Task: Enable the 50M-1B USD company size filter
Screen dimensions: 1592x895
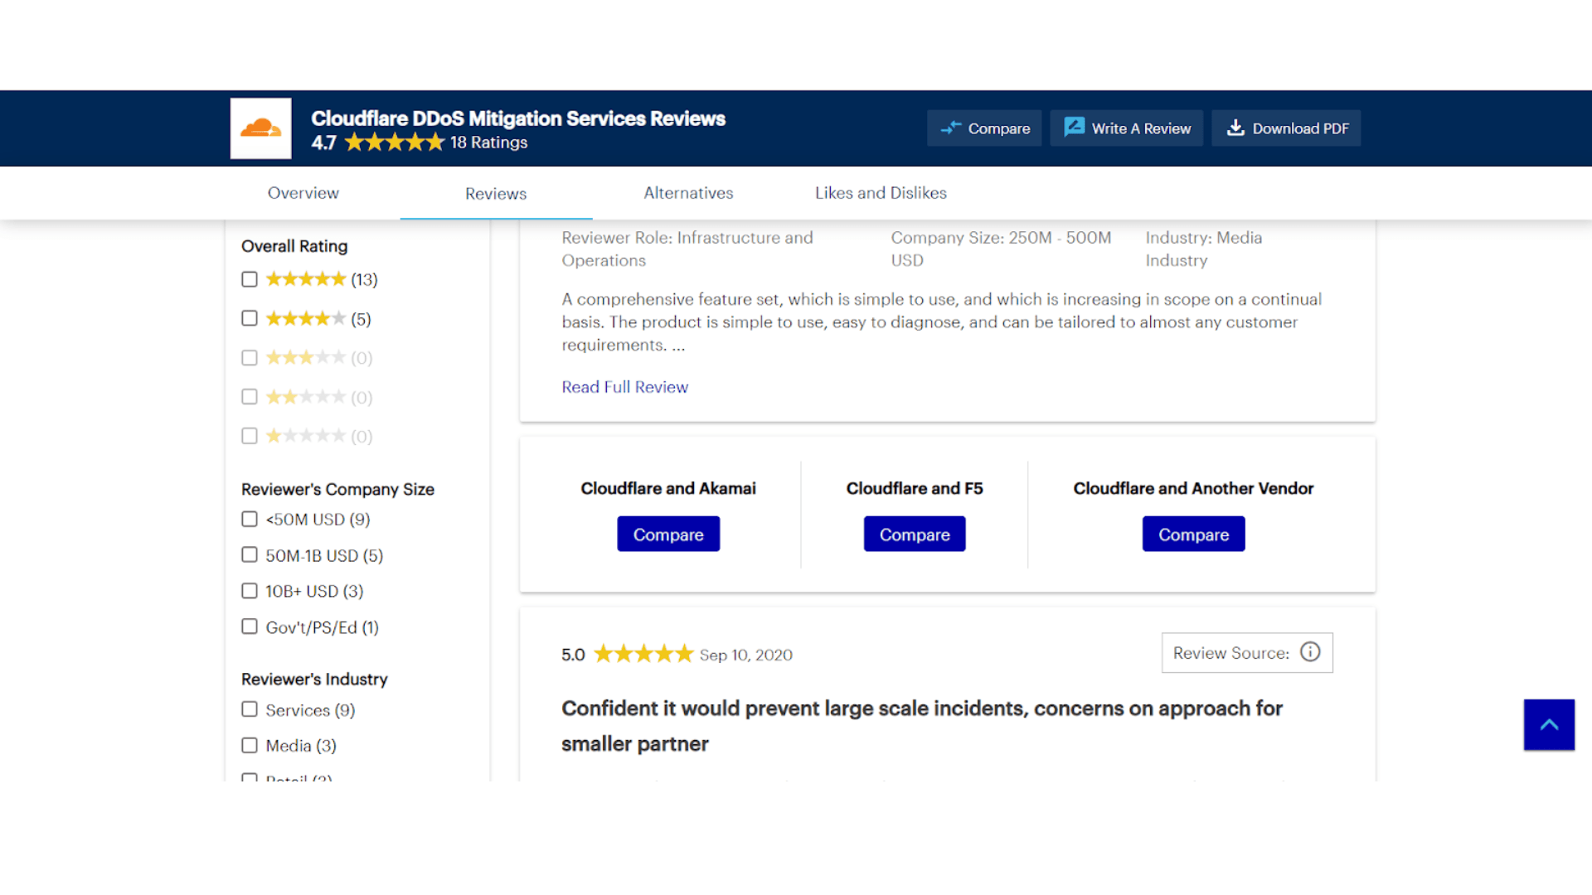Action: click(250, 555)
